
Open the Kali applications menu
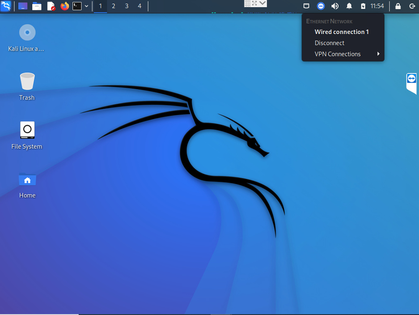pos(6,6)
